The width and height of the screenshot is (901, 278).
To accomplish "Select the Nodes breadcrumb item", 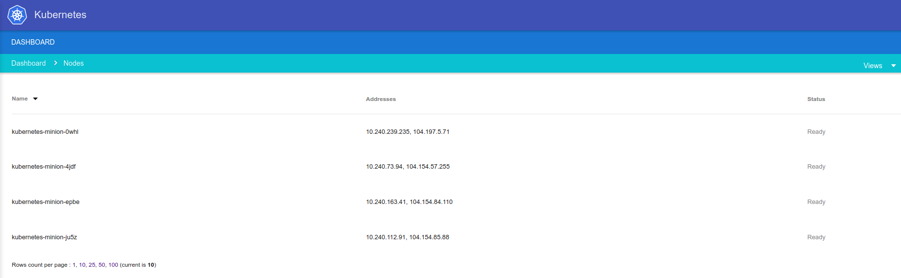I will click(x=74, y=63).
